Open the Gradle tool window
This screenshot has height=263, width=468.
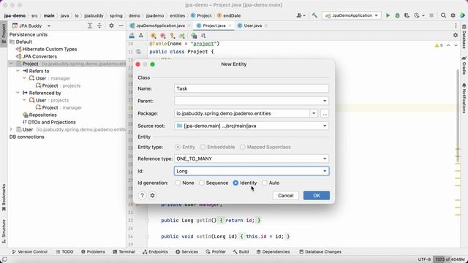[x=464, y=65]
